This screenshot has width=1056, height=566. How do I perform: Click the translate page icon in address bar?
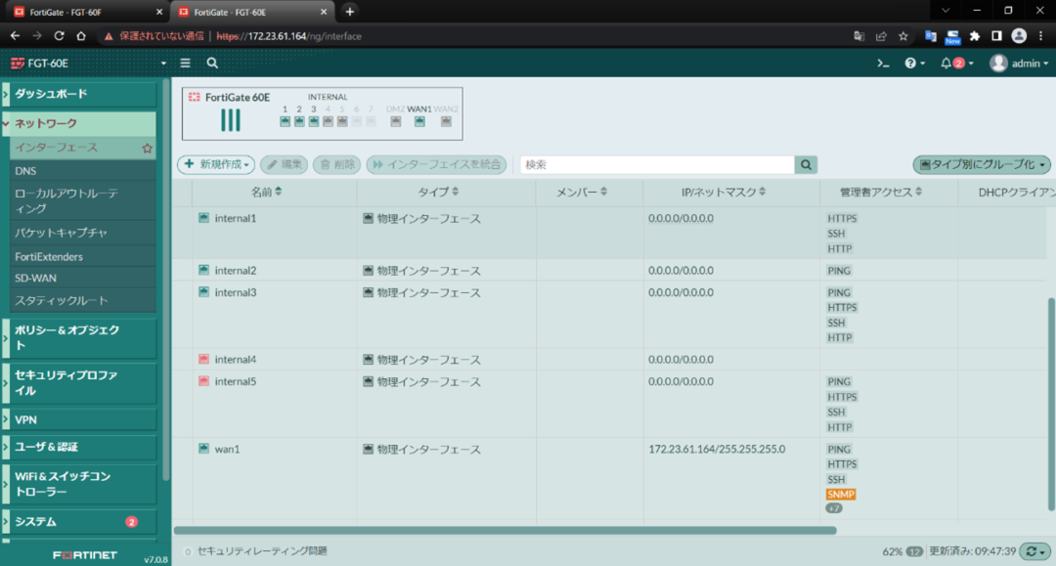coord(858,36)
